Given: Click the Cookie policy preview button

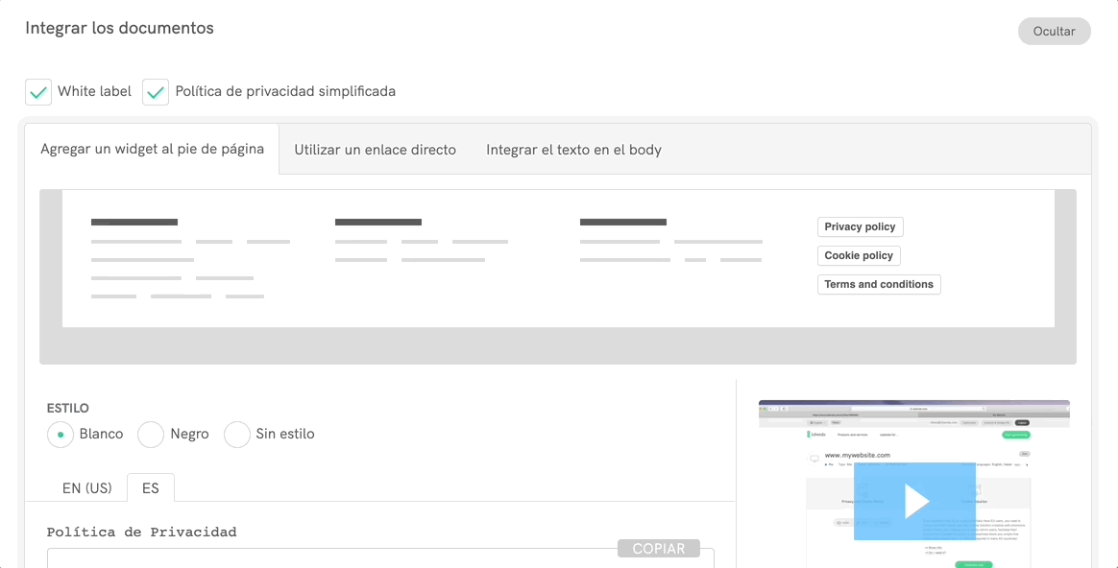Looking at the screenshot, I should pos(859,256).
